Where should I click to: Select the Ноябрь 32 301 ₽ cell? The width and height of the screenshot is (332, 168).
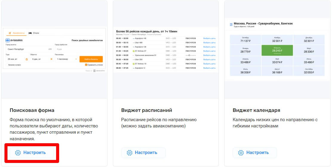[x=277, y=40]
